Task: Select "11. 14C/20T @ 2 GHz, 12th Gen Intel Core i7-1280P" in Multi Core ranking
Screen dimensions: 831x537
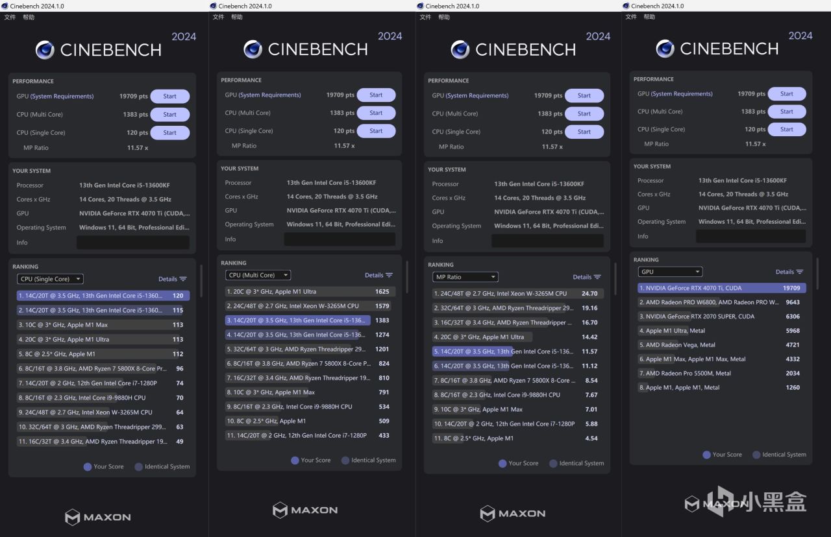Action: click(310, 436)
